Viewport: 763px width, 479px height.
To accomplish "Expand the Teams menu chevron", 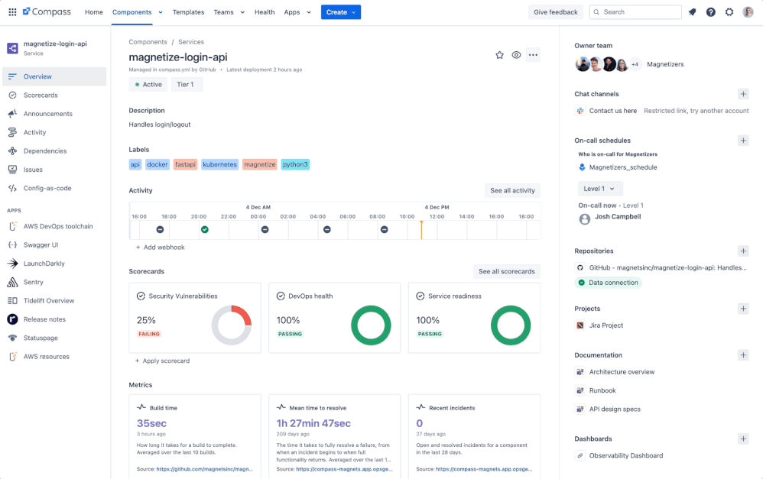I will [242, 11].
